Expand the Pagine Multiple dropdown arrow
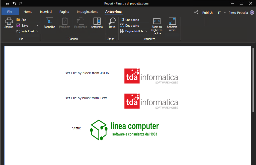Screen dimensions: 256x165 pos(146,31)
